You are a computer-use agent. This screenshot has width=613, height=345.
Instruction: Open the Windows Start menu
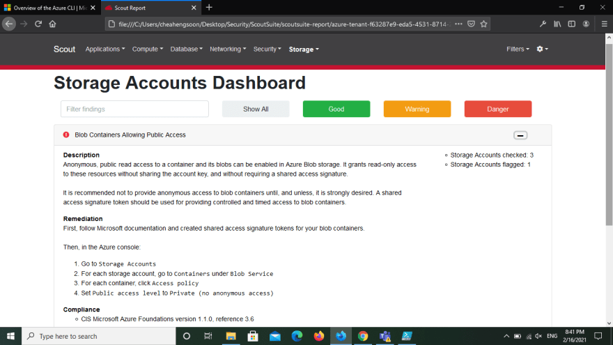10,336
